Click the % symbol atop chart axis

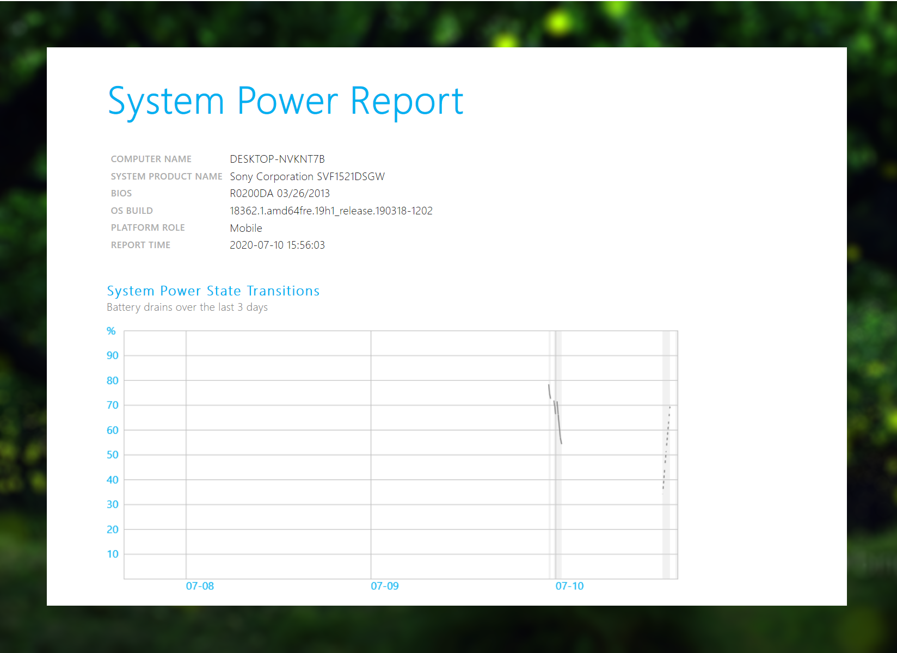pos(111,331)
